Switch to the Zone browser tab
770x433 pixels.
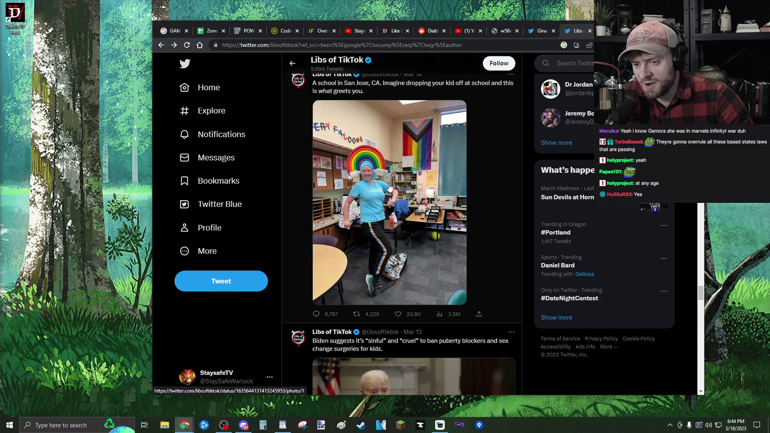pyautogui.click(x=211, y=31)
